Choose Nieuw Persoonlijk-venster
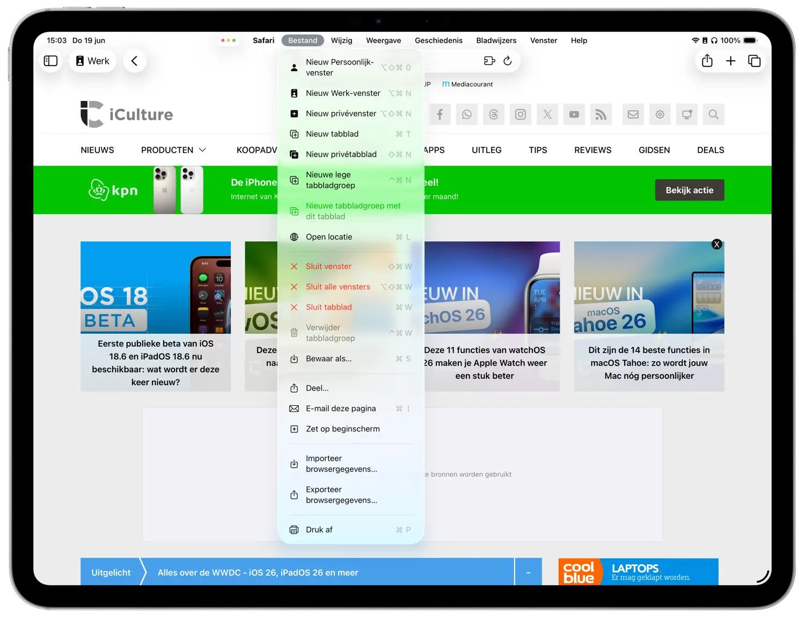 [351, 68]
